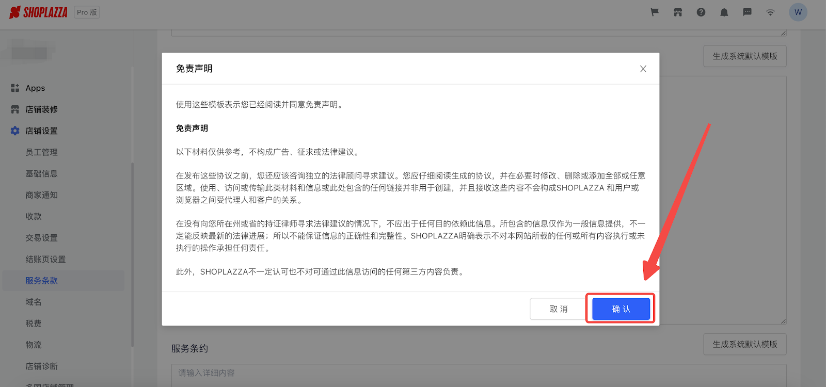This screenshot has width=826, height=387.
Task: Click the Apps grid icon in sidebar
Action: (15, 88)
